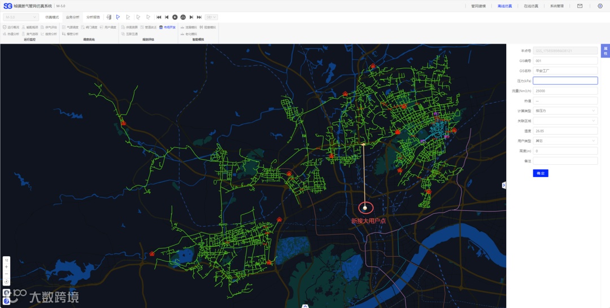Click the 新接大用户点 circled map node

(365, 208)
